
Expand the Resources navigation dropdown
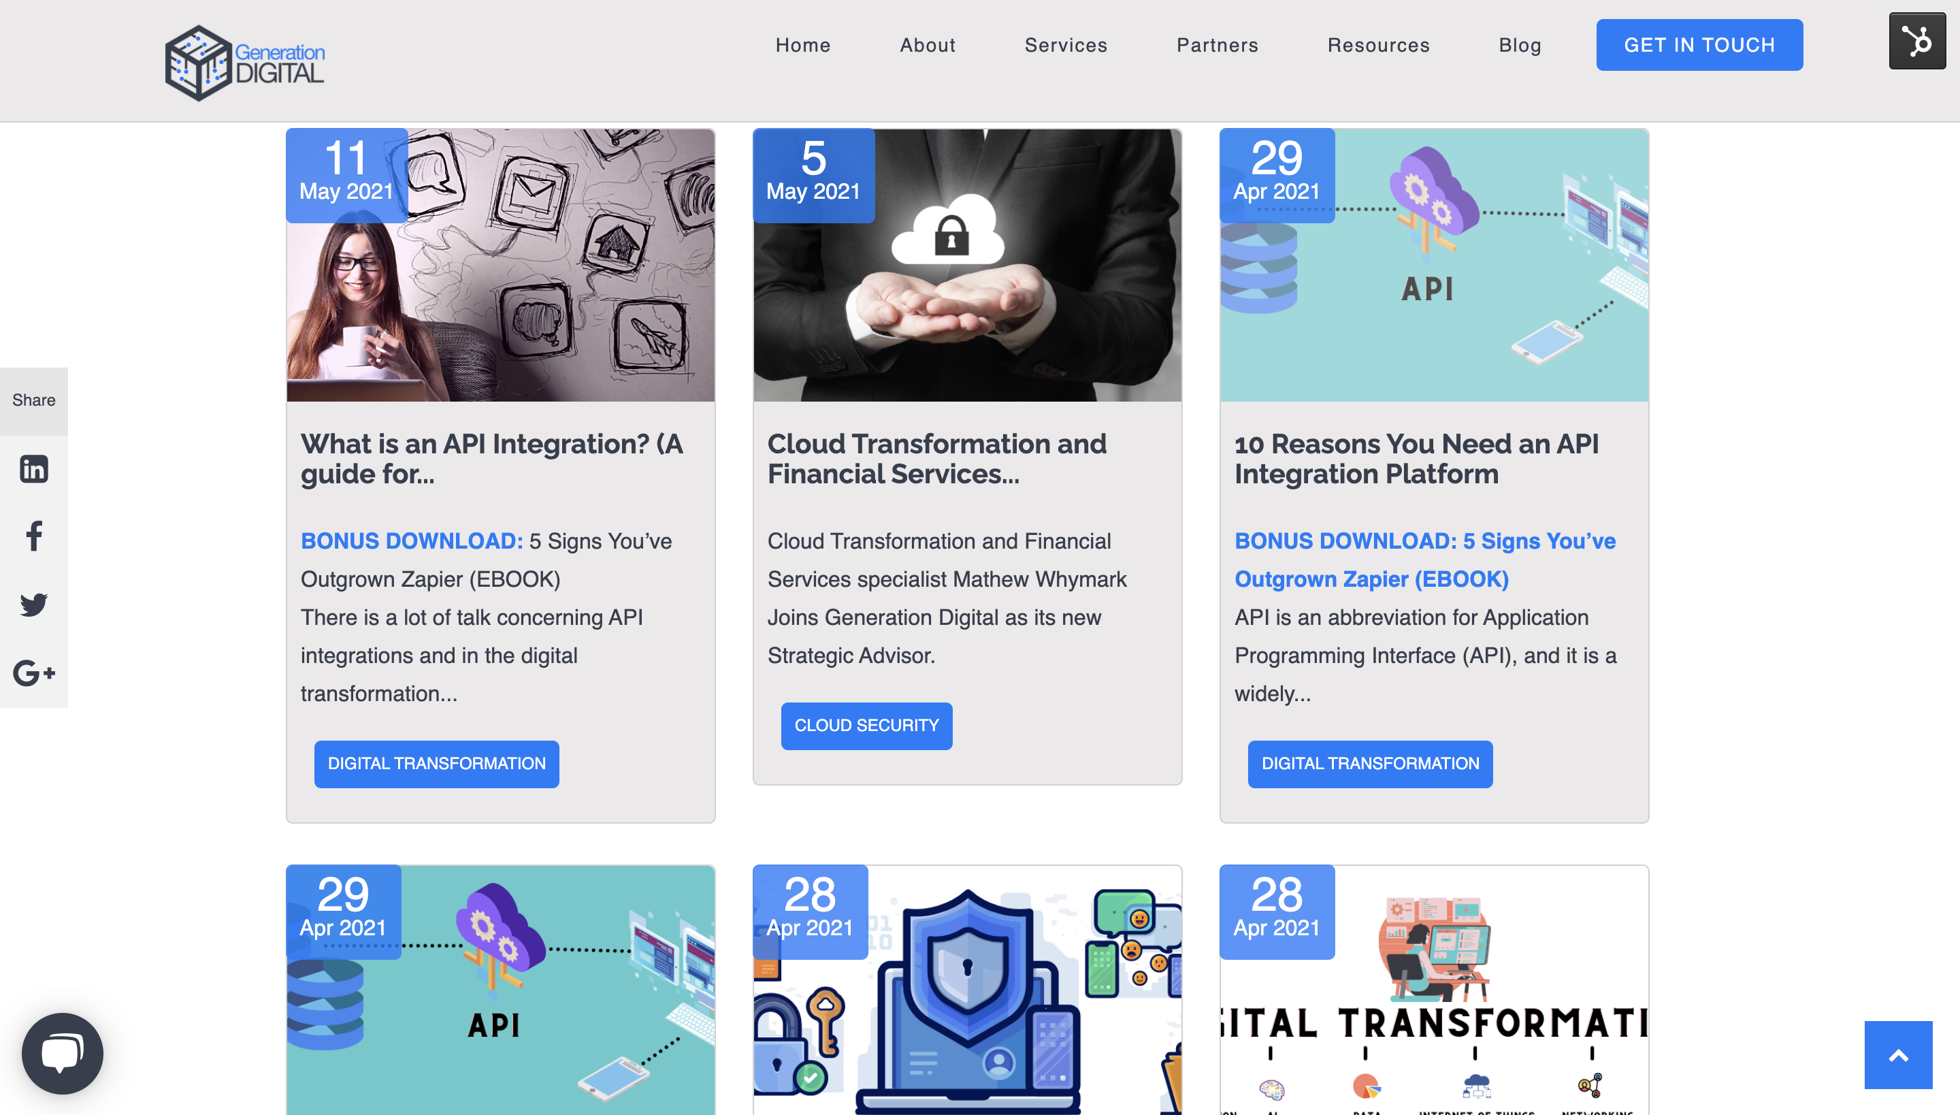(x=1378, y=44)
